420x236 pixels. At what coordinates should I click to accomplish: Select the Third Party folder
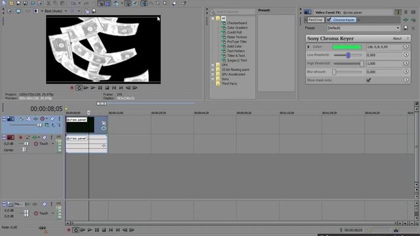[229, 84]
